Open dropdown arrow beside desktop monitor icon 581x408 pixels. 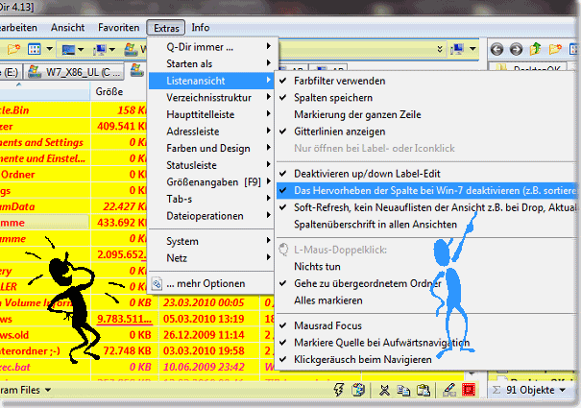(x=81, y=49)
